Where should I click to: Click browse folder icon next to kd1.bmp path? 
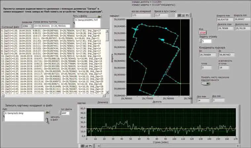(48, 113)
